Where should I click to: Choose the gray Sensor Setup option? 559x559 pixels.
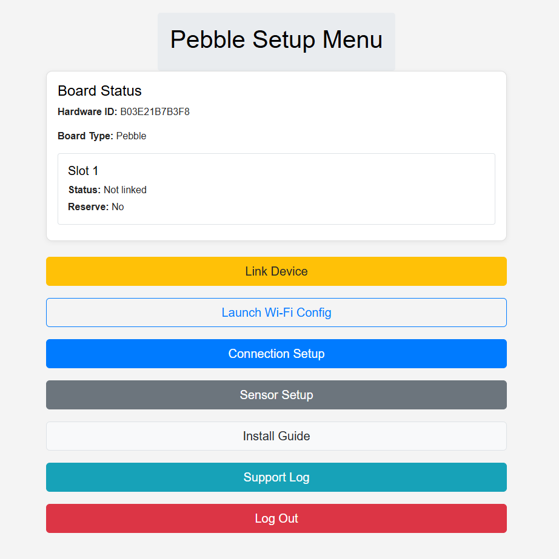coord(276,395)
